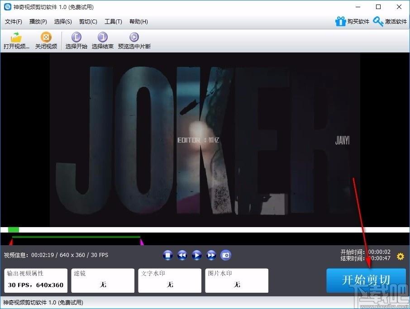Rewind the video
Screen dimensions: 410x309
pos(182,255)
